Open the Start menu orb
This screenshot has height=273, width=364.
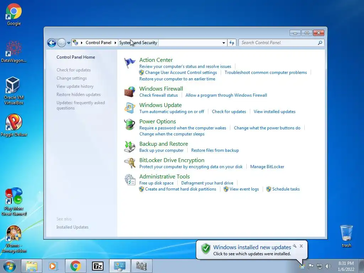9,266
